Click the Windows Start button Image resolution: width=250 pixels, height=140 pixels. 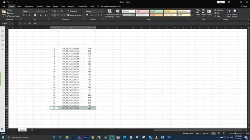pyautogui.click(x=3, y=137)
